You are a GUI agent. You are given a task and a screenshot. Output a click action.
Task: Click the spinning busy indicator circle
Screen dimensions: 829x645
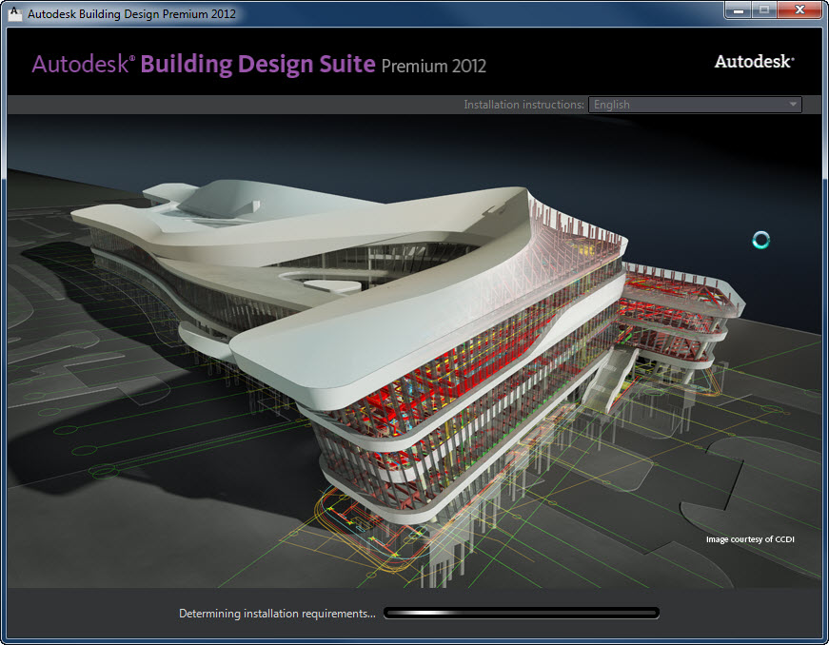click(x=760, y=240)
